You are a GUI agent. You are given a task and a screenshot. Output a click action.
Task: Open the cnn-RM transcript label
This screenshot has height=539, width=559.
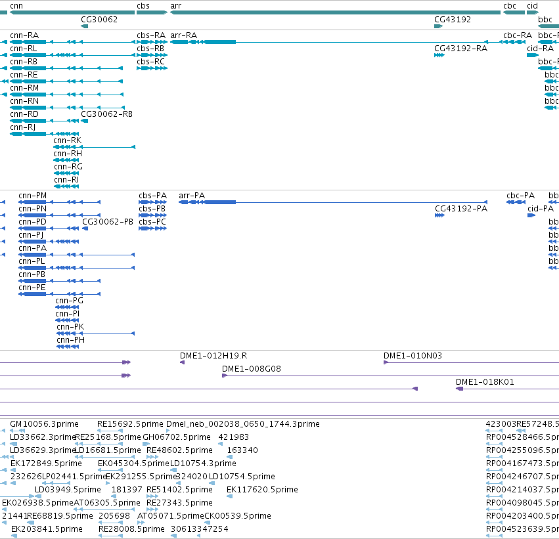pos(24,88)
